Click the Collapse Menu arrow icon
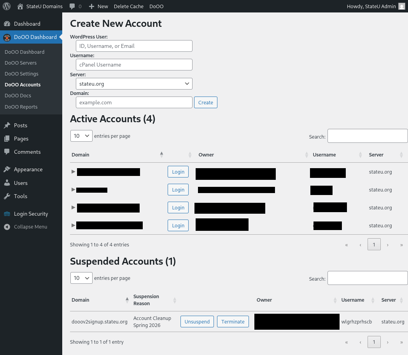Viewport: 408px width, 355px height. click(x=7, y=227)
